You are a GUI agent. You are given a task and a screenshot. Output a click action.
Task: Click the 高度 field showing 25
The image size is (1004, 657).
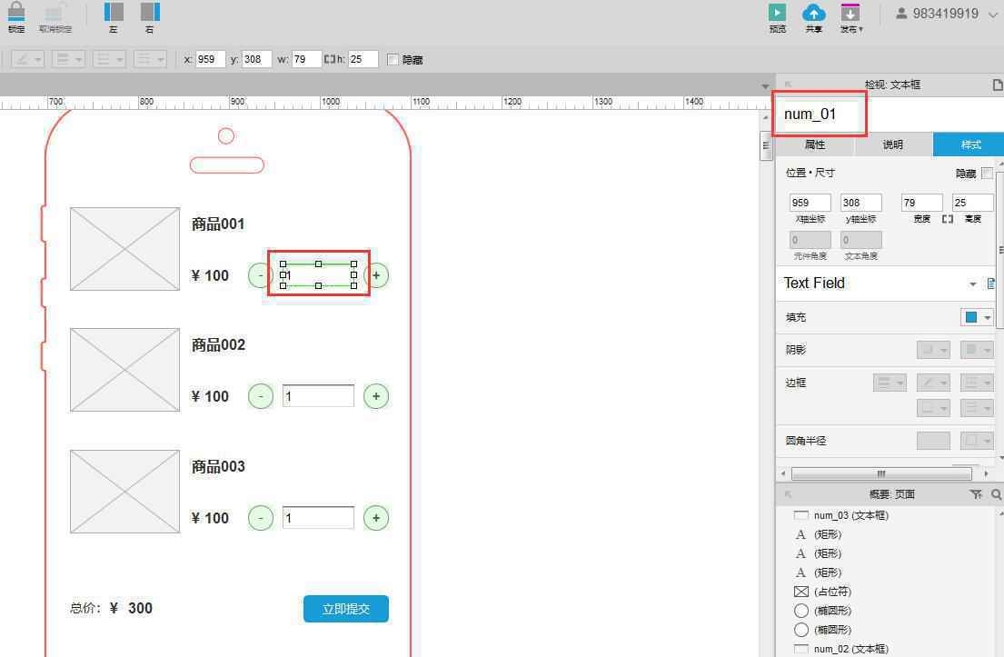(972, 203)
